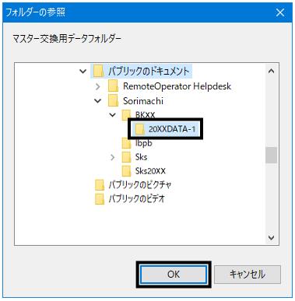Select the 20XXDATA-1 folder name
The height and width of the screenshot is (301, 295).
tap(172, 129)
